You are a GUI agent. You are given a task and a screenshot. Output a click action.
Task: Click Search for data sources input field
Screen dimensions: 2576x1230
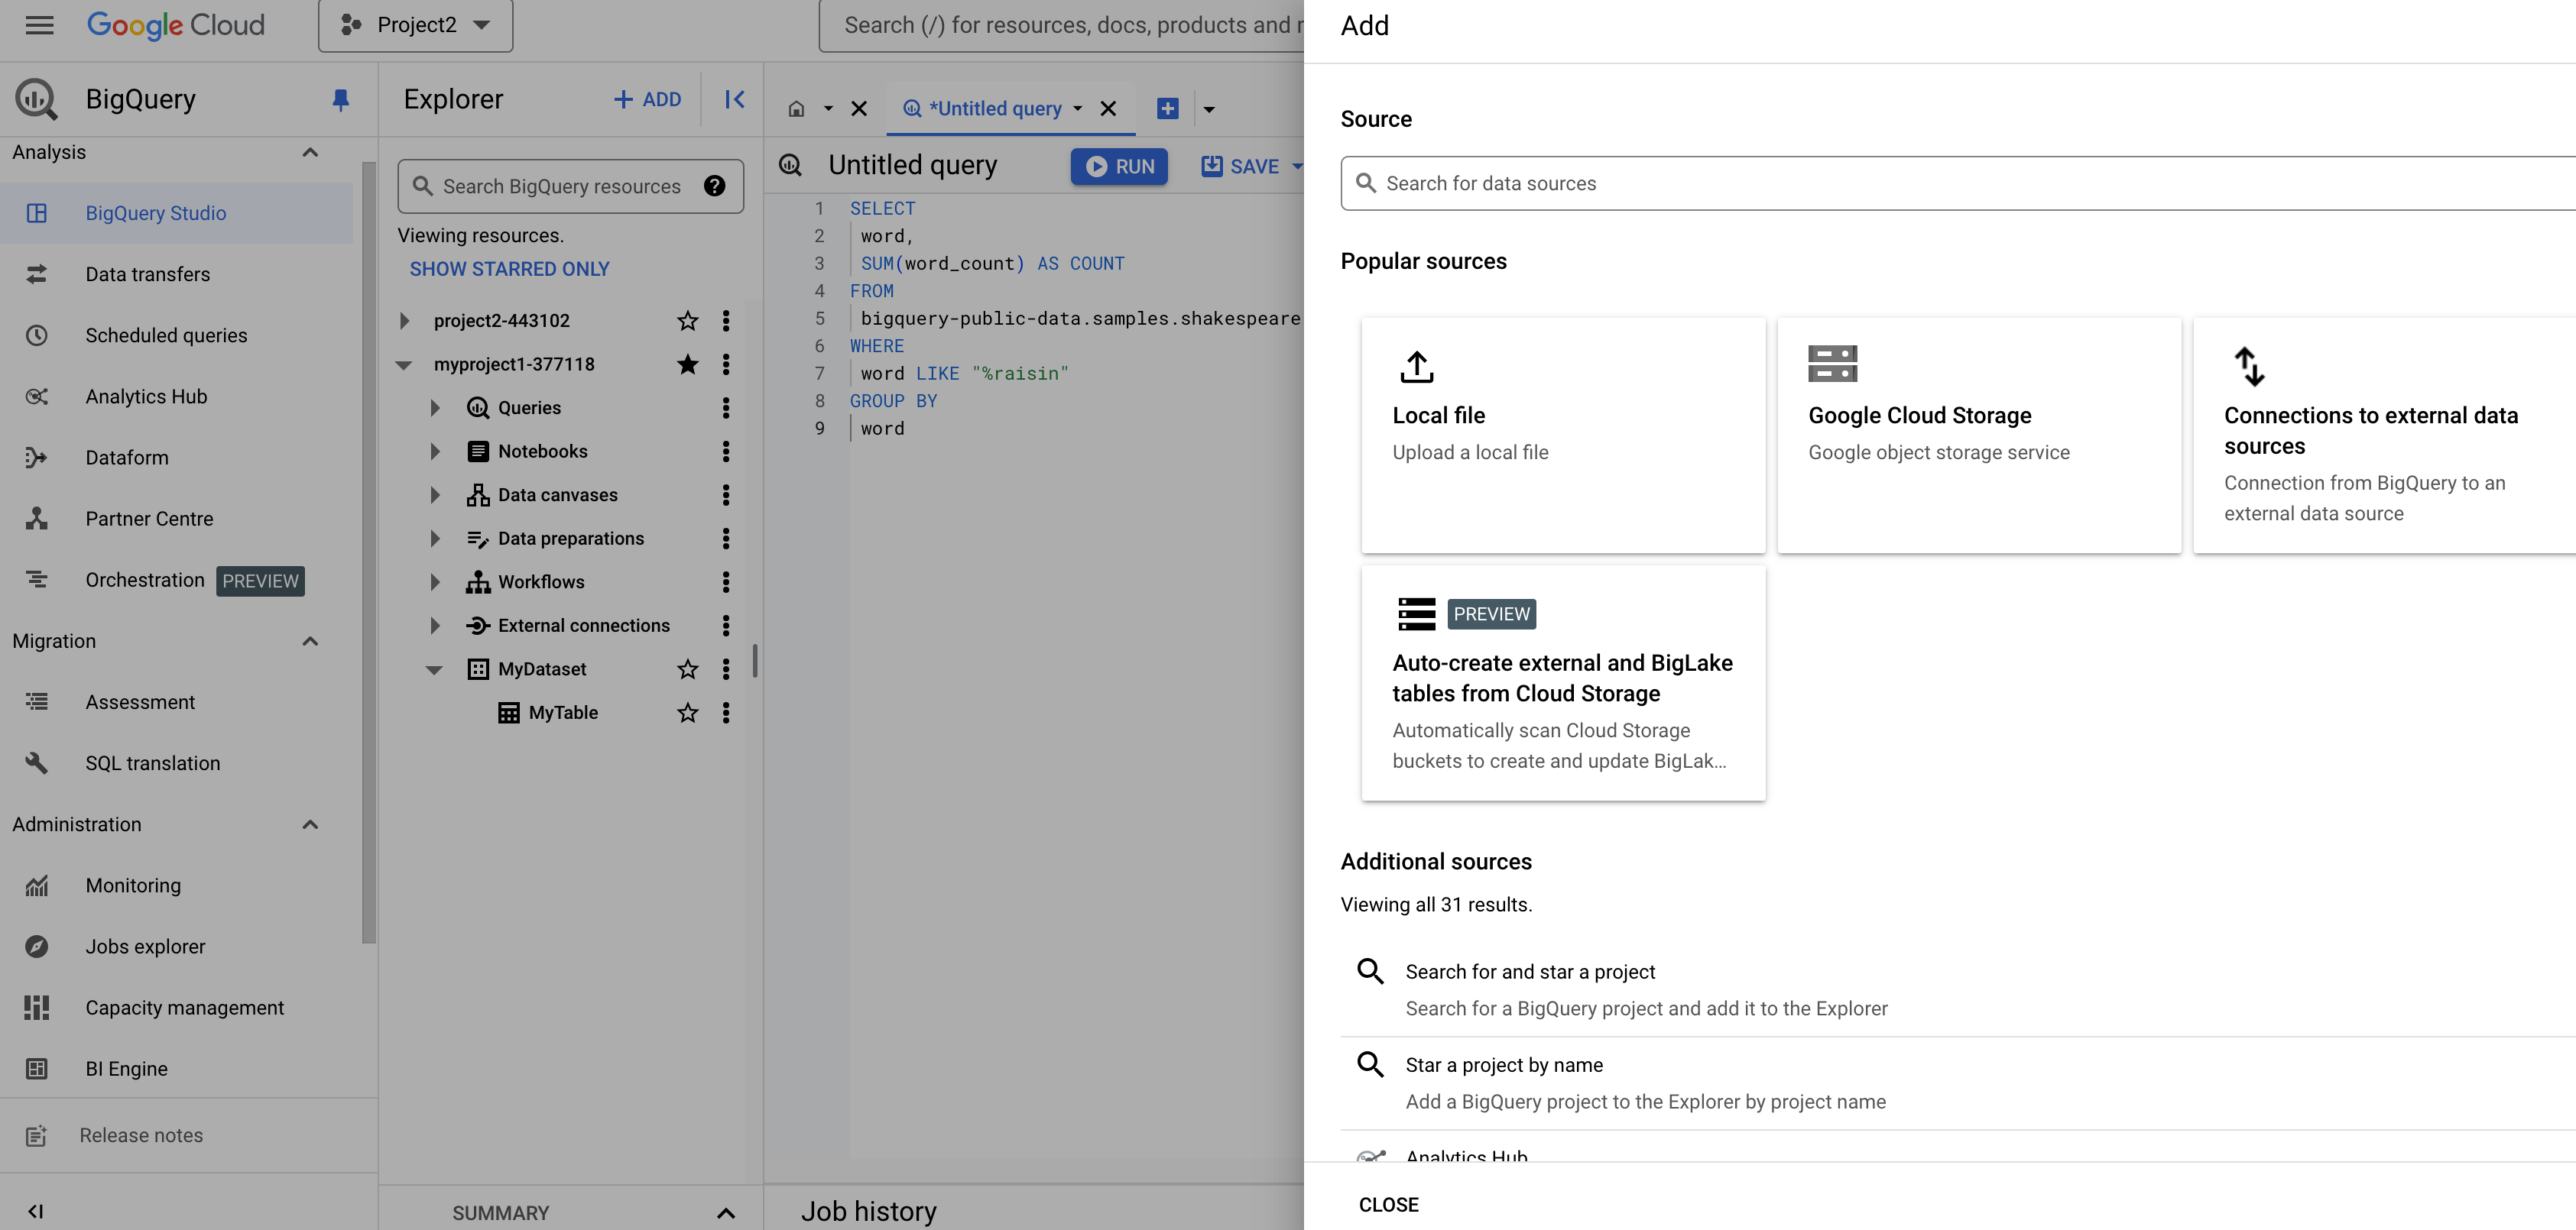pyautogui.click(x=1958, y=183)
